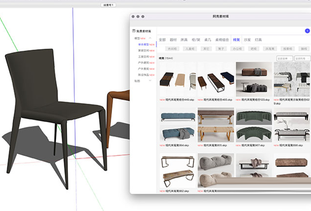Expand the 贴图 tree section
Viewport: 311px width, 211px height.
pos(150,81)
